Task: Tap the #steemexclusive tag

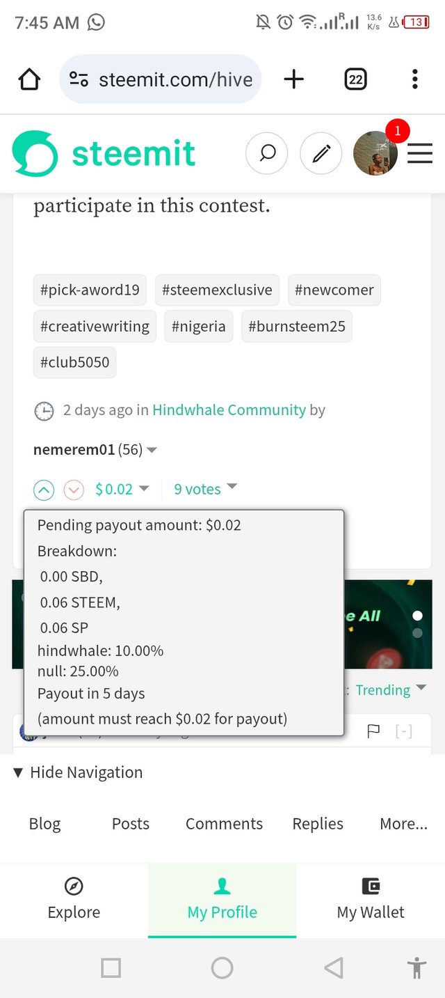Action: tap(217, 290)
